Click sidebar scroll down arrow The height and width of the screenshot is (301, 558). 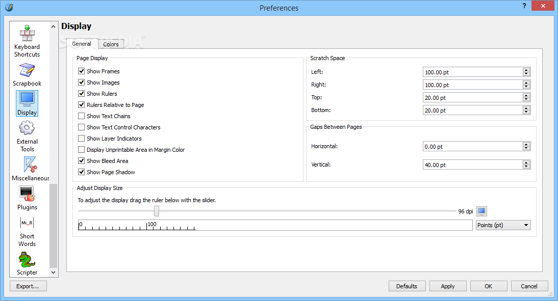tap(54, 272)
